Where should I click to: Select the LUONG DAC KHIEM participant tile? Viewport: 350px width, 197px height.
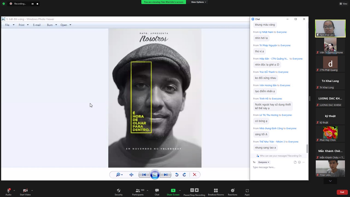[x=330, y=99]
